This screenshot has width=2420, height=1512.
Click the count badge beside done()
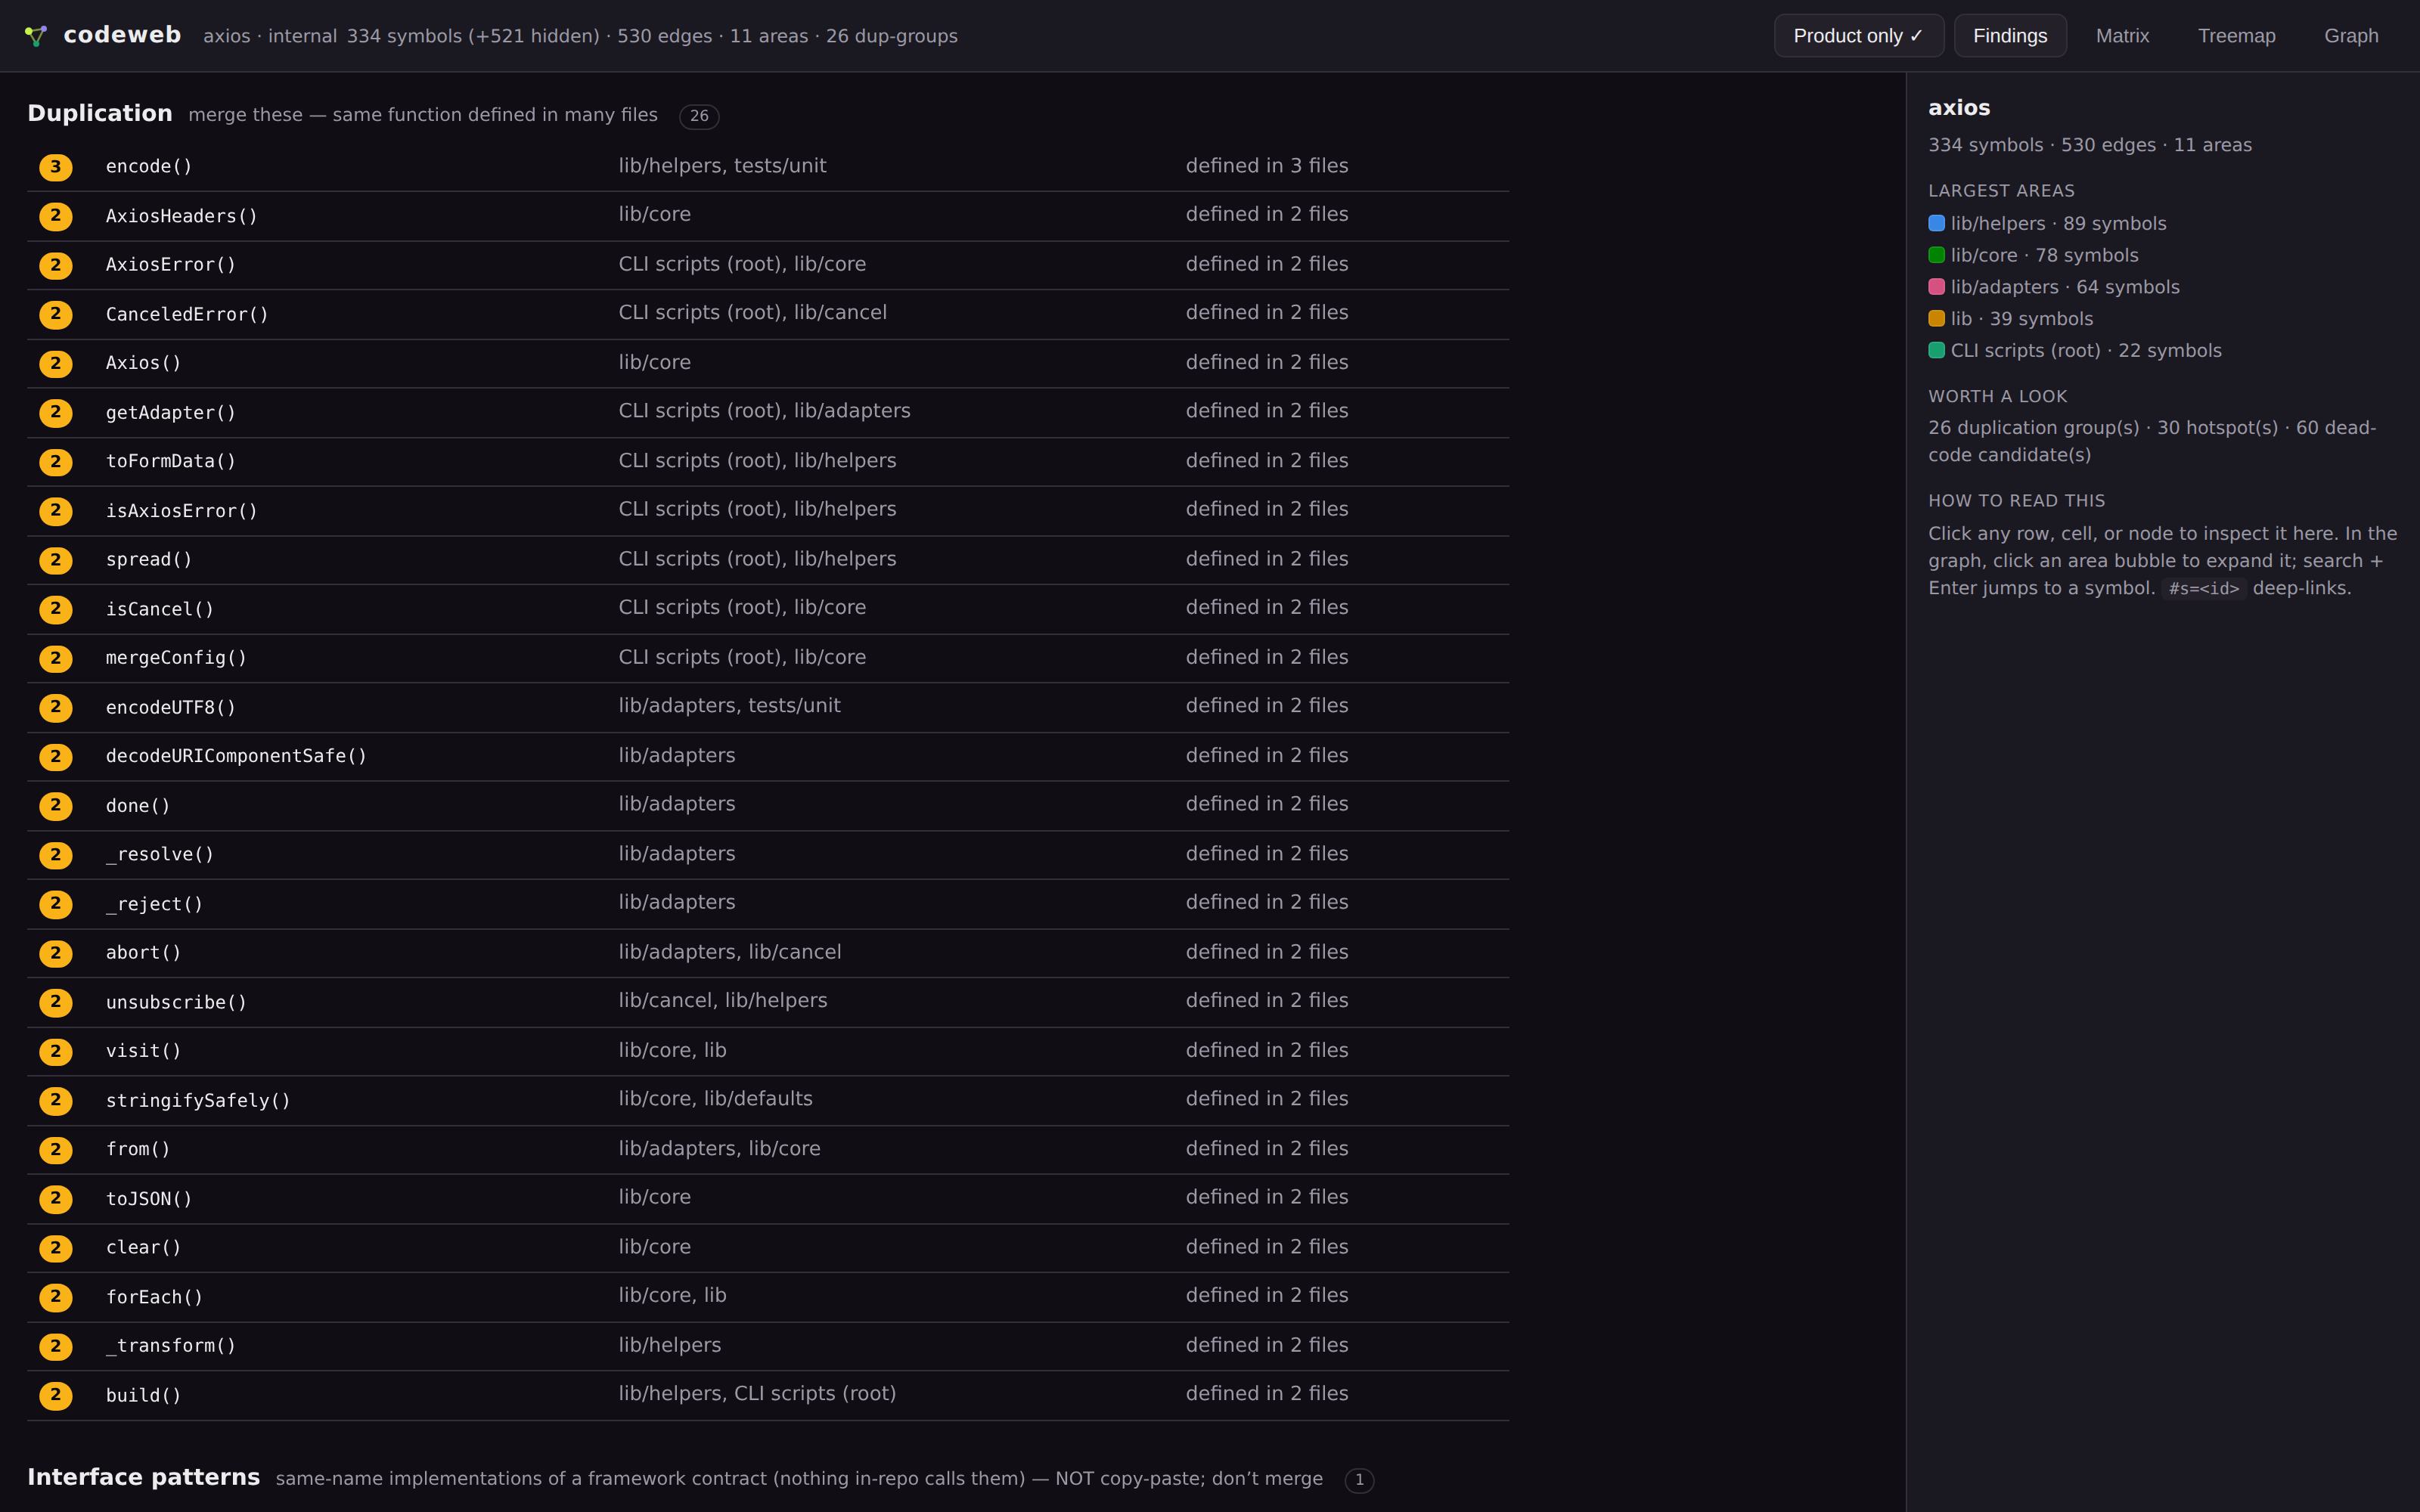56,805
